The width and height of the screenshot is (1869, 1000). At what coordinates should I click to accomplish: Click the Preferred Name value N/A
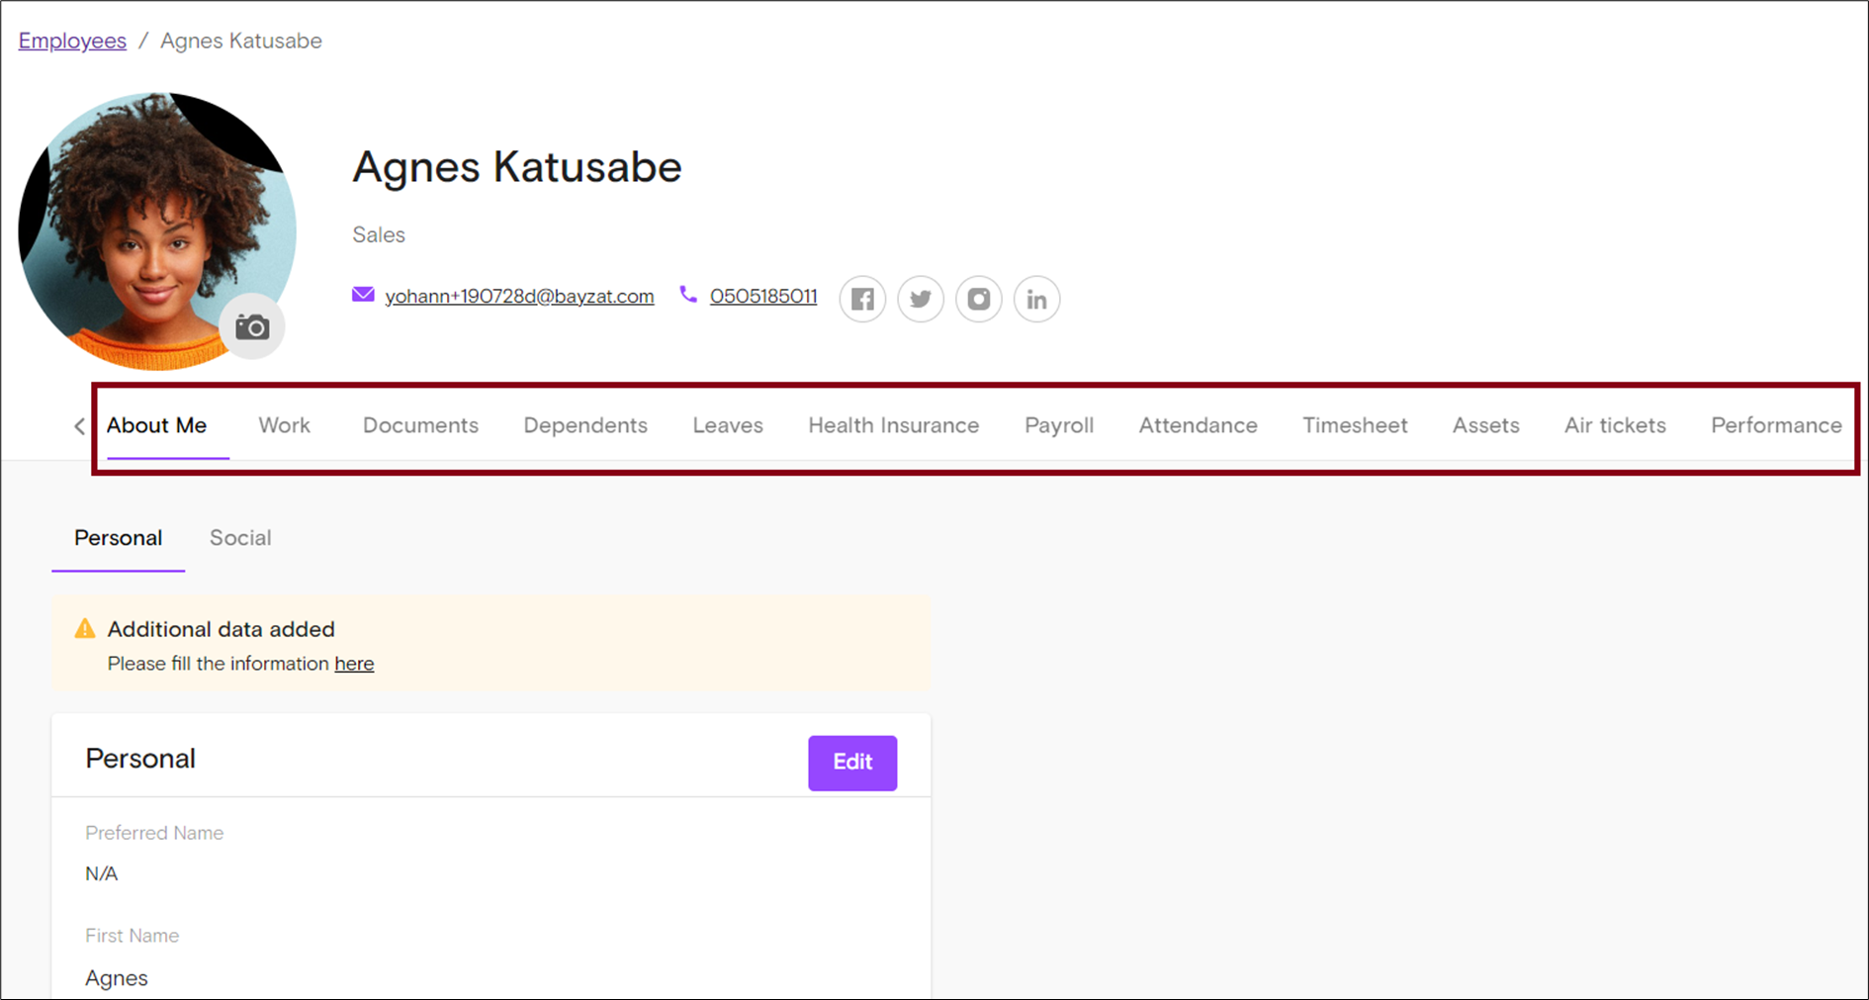tap(102, 873)
